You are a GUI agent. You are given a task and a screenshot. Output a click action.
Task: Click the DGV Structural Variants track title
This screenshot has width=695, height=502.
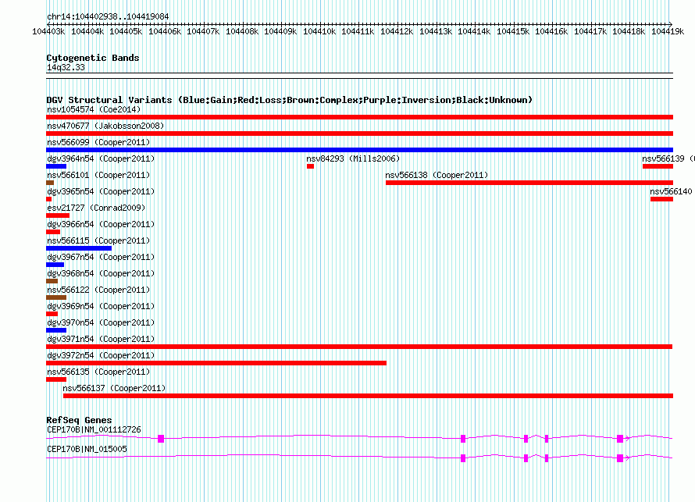click(x=290, y=100)
